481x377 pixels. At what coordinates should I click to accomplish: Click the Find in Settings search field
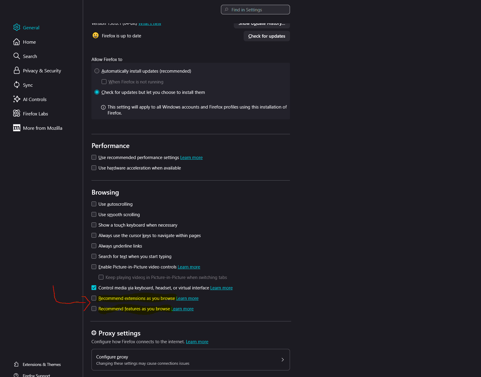[255, 10]
